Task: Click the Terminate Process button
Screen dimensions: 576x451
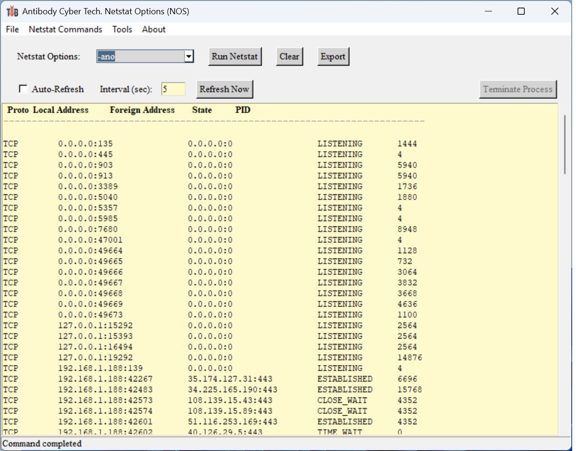Action: click(518, 89)
